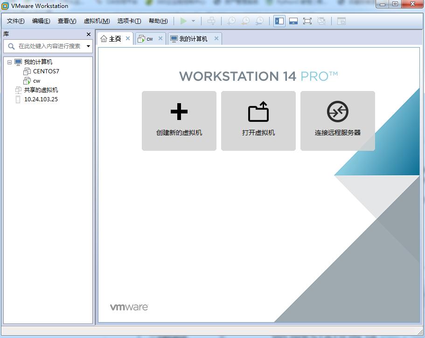Show or hide the console view
This screenshot has height=338, width=425.
[x=293, y=21]
